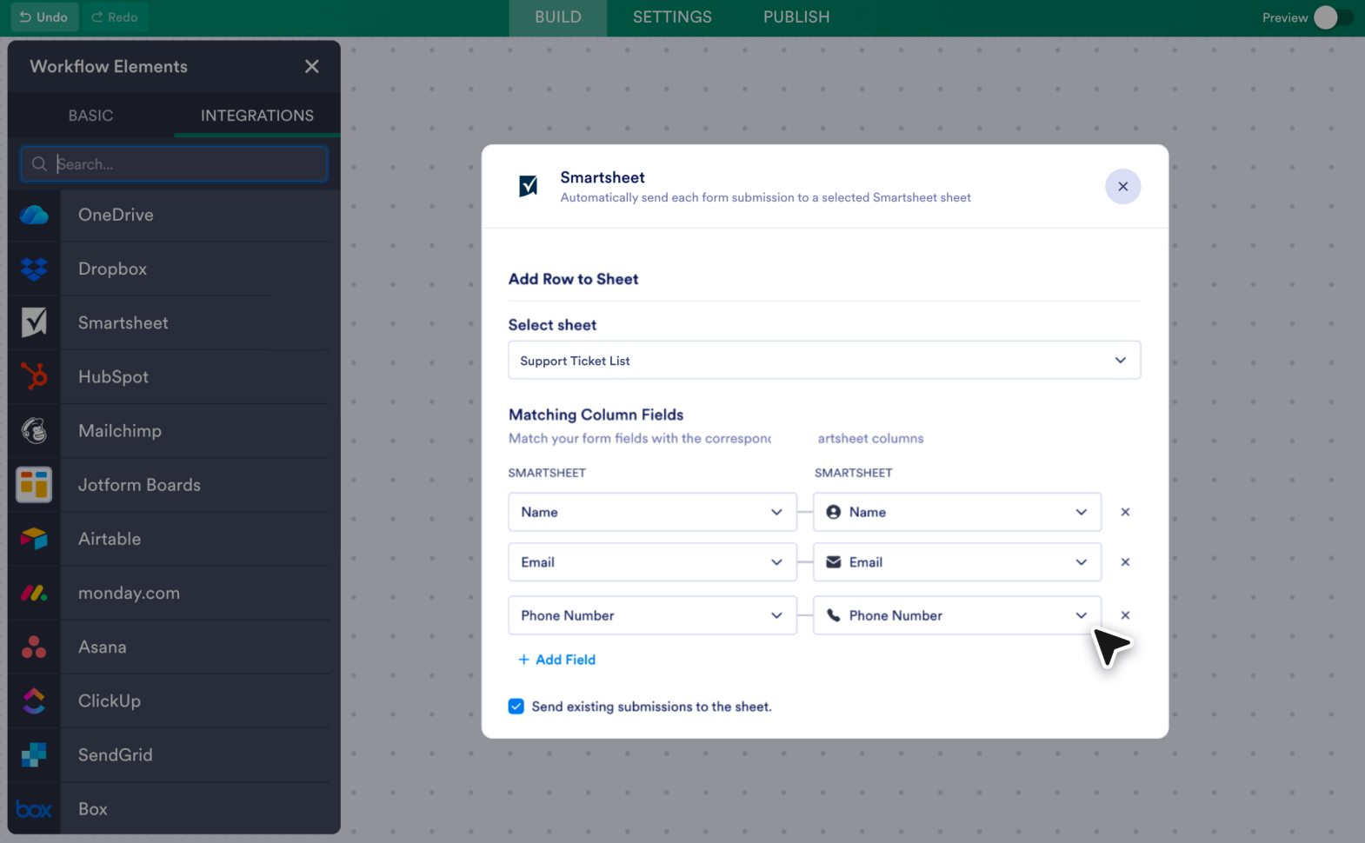
Task: Click the Add Field link
Action: click(556, 660)
